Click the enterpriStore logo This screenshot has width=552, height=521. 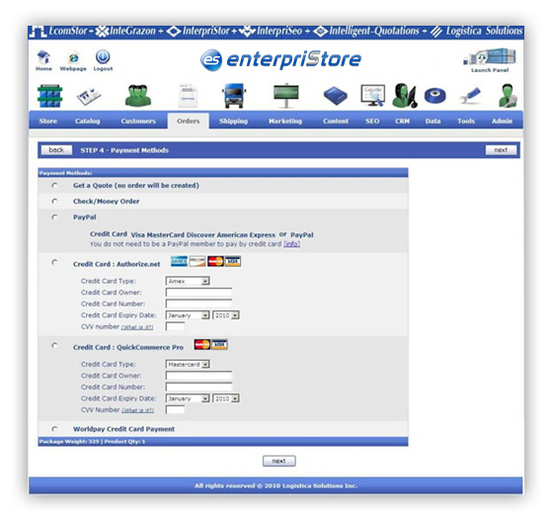point(280,59)
